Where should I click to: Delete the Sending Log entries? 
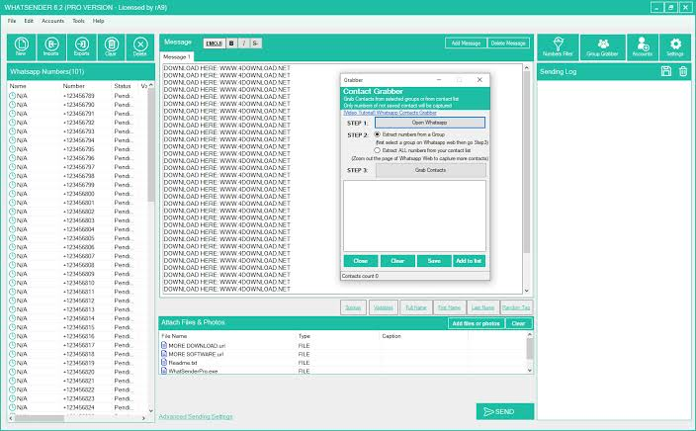click(683, 71)
